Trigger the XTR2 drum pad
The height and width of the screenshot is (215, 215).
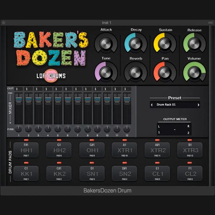coord(157,150)
